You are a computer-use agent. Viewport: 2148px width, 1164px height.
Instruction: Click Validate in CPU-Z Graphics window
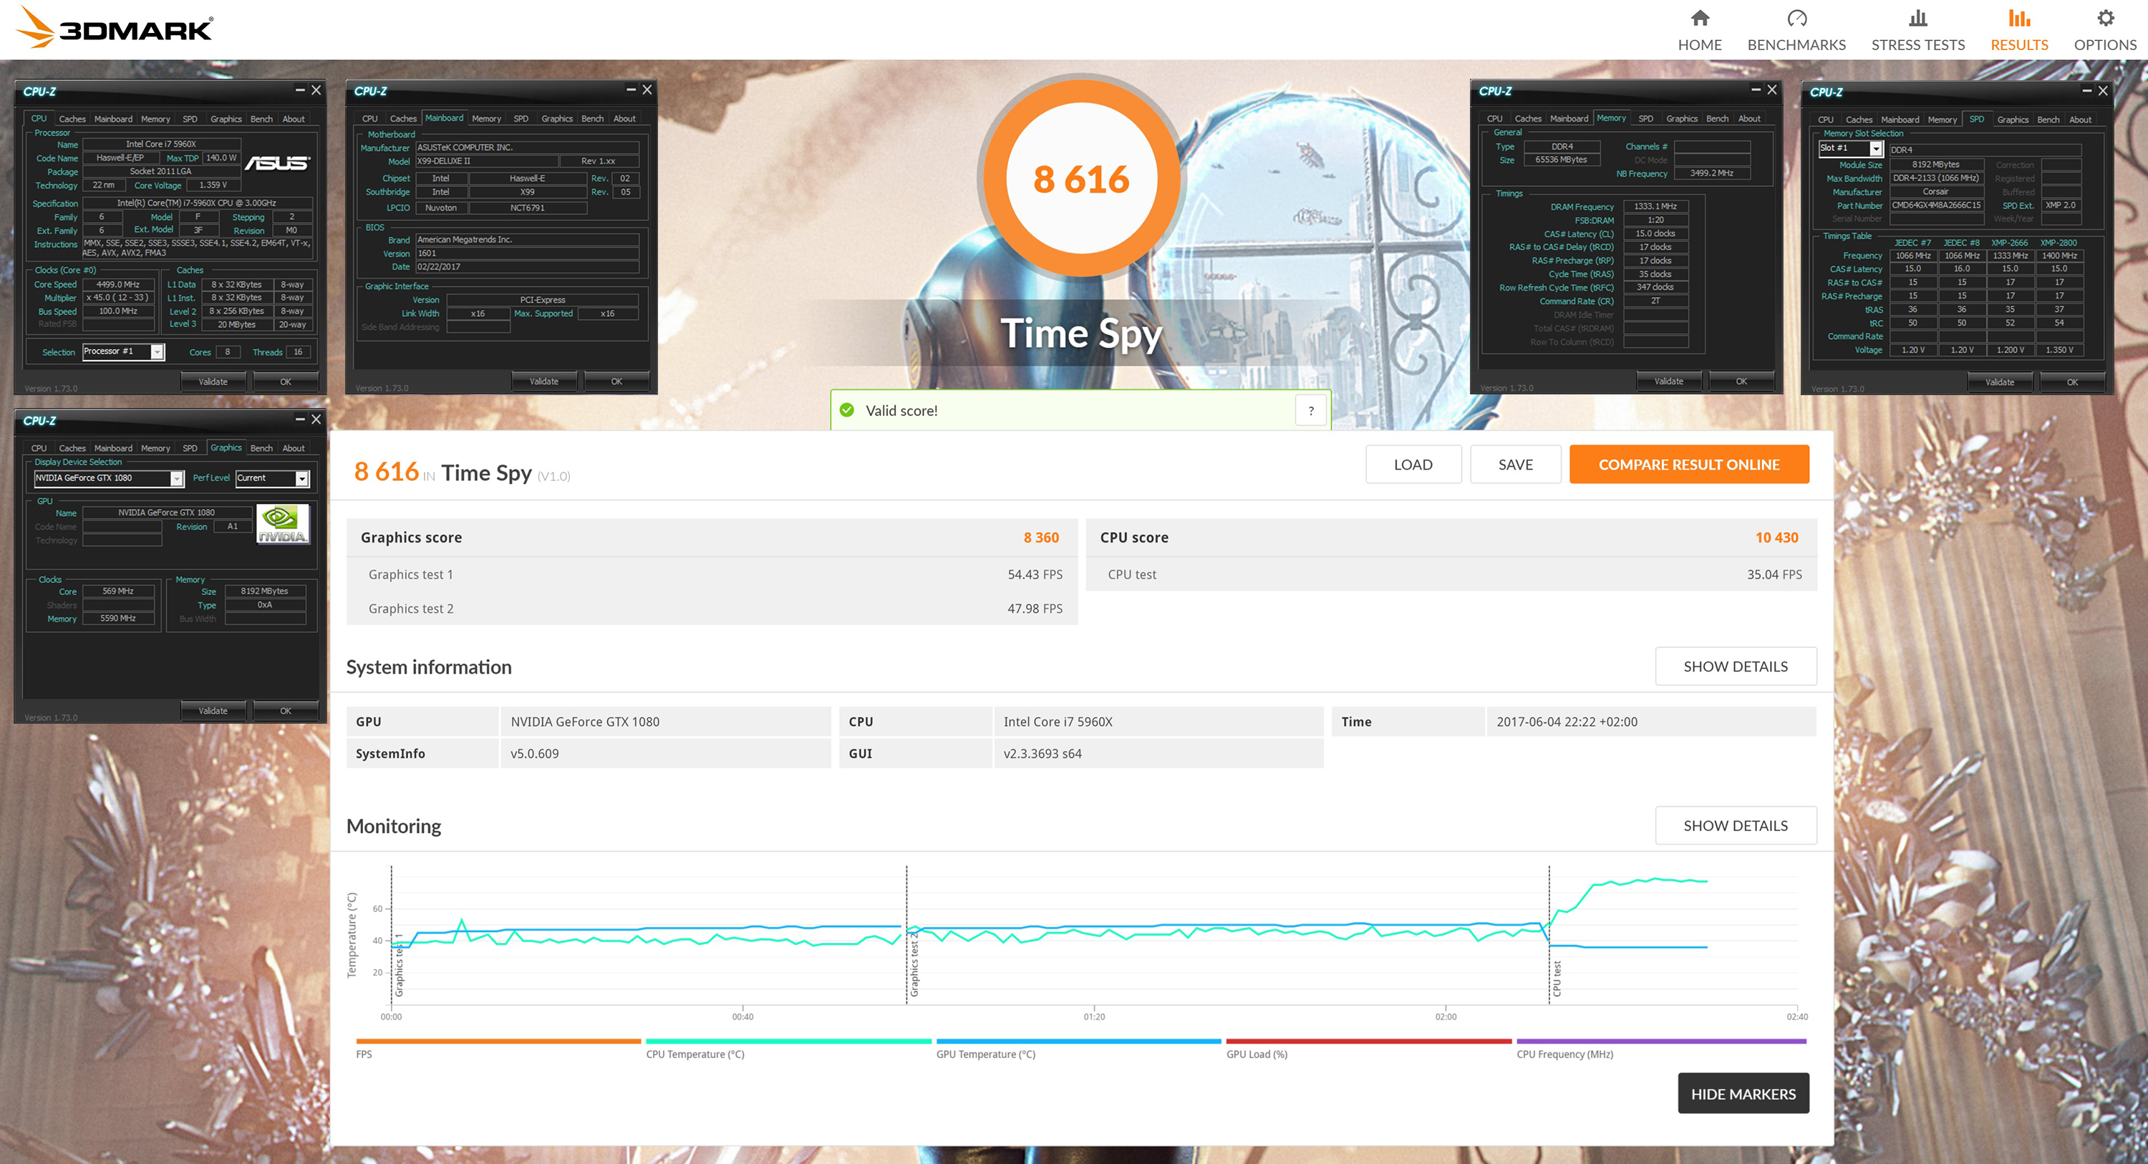click(x=213, y=712)
